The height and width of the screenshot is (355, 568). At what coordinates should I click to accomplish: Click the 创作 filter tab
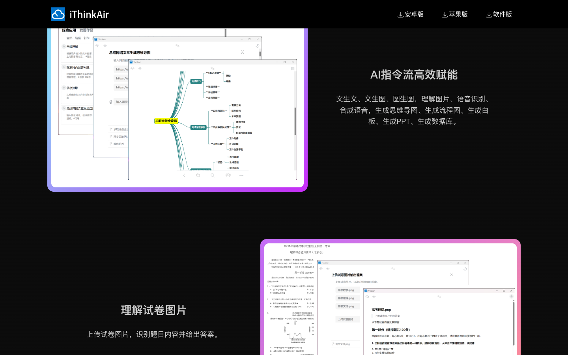click(x=87, y=38)
